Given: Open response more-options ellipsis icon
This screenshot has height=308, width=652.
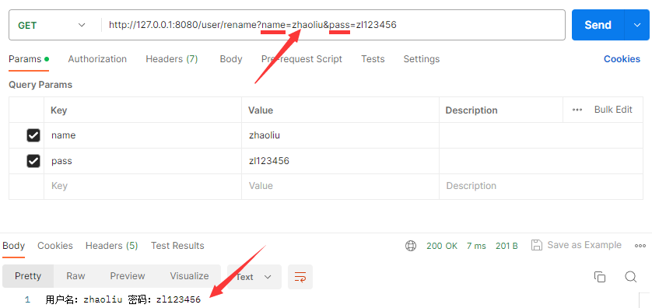Looking at the screenshot, I should pos(640,246).
